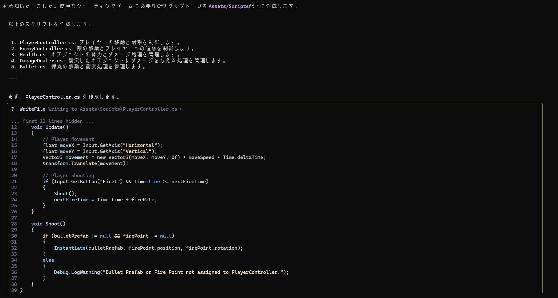
Task: Click line number 21 in the code view
Action: [x=14, y=181]
